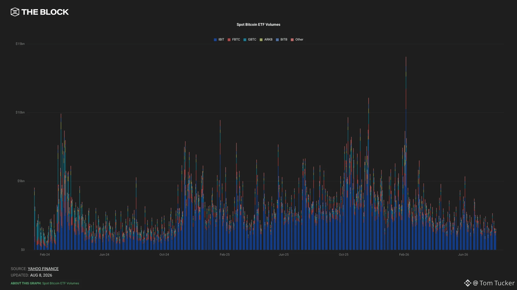517x290 pixels.
Task: Select the $5bn y-axis label
Action: 21,181
